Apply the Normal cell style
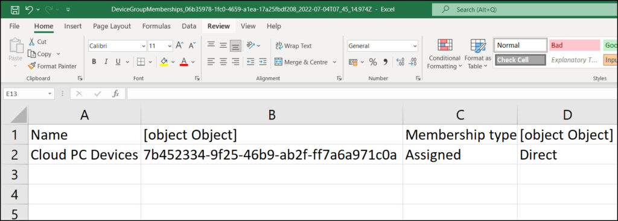Viewport: 618px width, 221px height. 520,45
